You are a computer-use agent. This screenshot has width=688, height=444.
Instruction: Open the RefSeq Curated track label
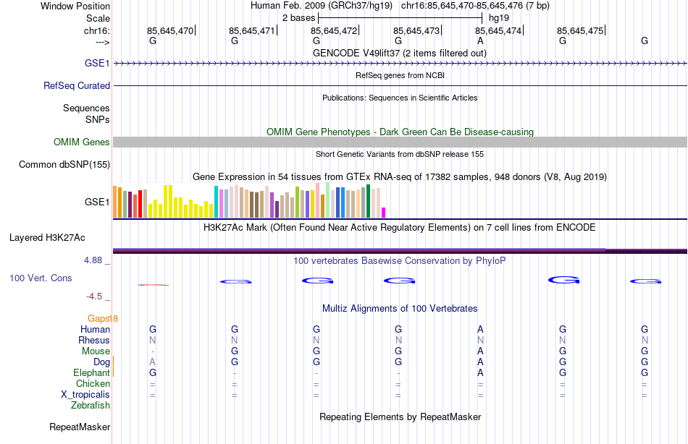[x=76, y=85]
